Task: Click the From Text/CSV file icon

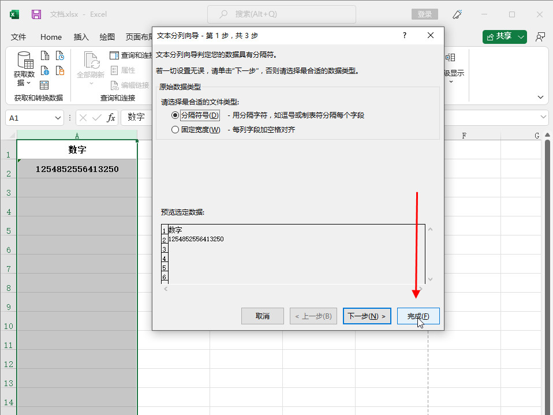Action: pyautogui.click(x=45, y=56)
